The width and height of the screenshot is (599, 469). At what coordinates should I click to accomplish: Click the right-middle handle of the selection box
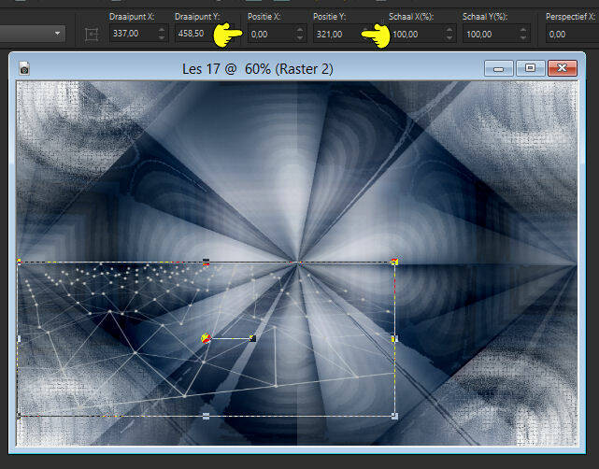point(394,339)
